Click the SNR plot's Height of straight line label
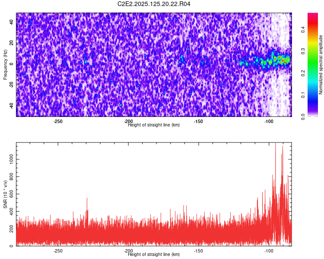324x259 pixels. (154, 254)
